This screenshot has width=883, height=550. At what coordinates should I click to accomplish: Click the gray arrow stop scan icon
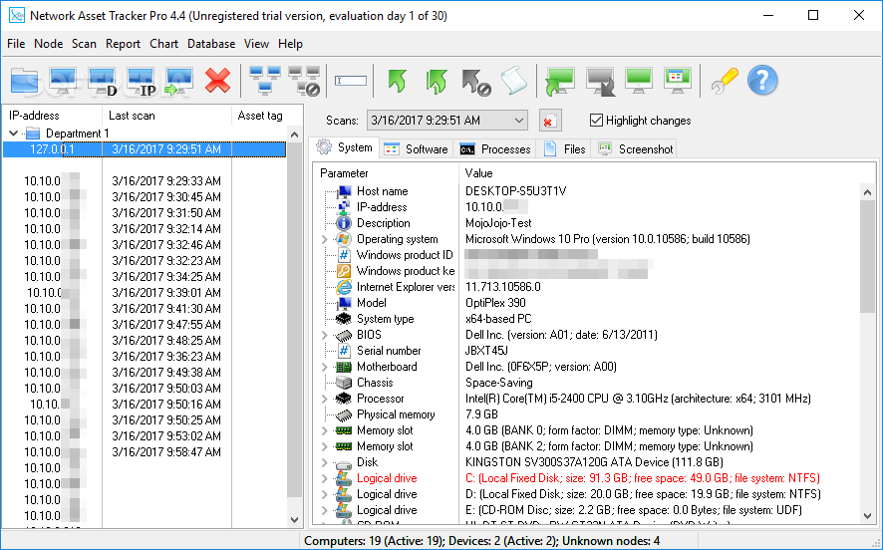(x=475, y=82)
